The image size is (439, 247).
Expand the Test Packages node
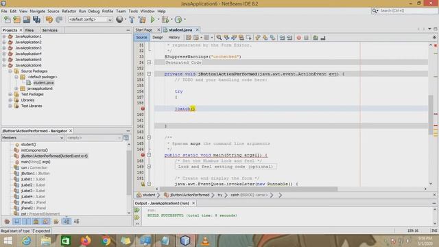coord(10,94)
